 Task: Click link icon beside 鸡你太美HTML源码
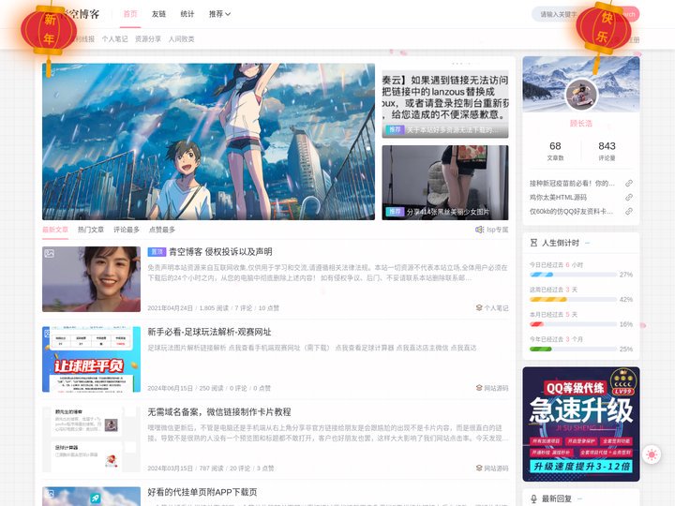(629, 198)
